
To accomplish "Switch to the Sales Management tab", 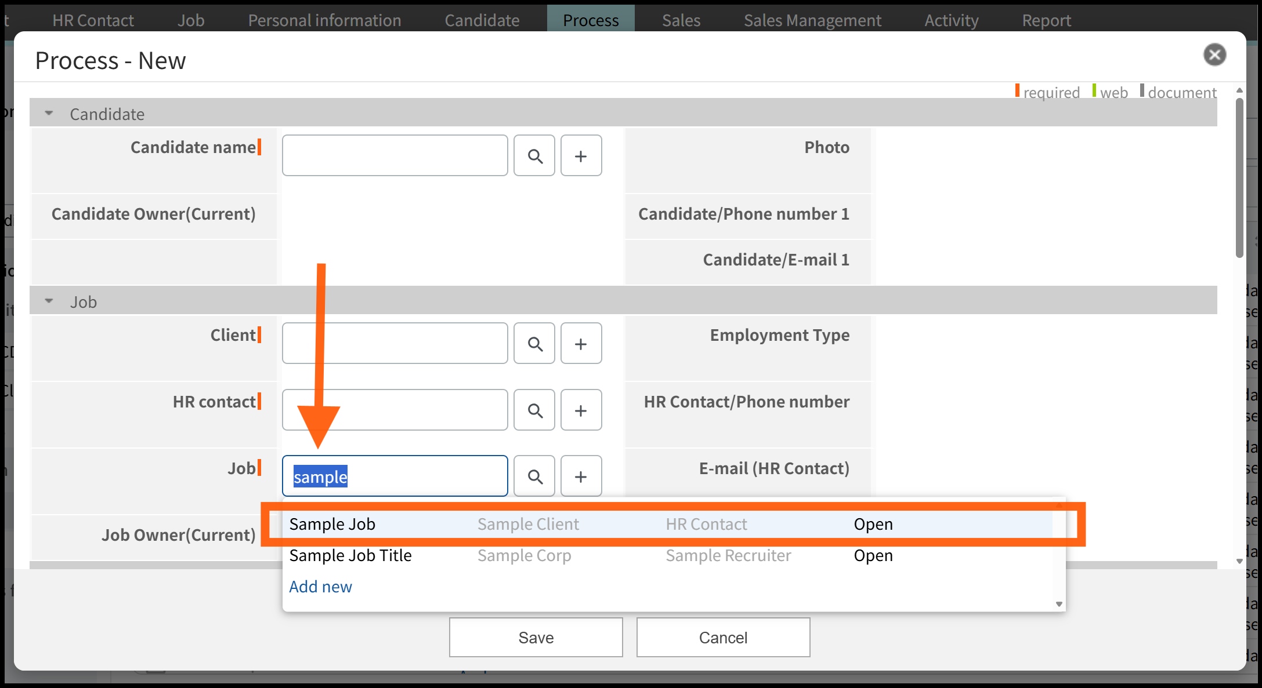I will 812,20.
